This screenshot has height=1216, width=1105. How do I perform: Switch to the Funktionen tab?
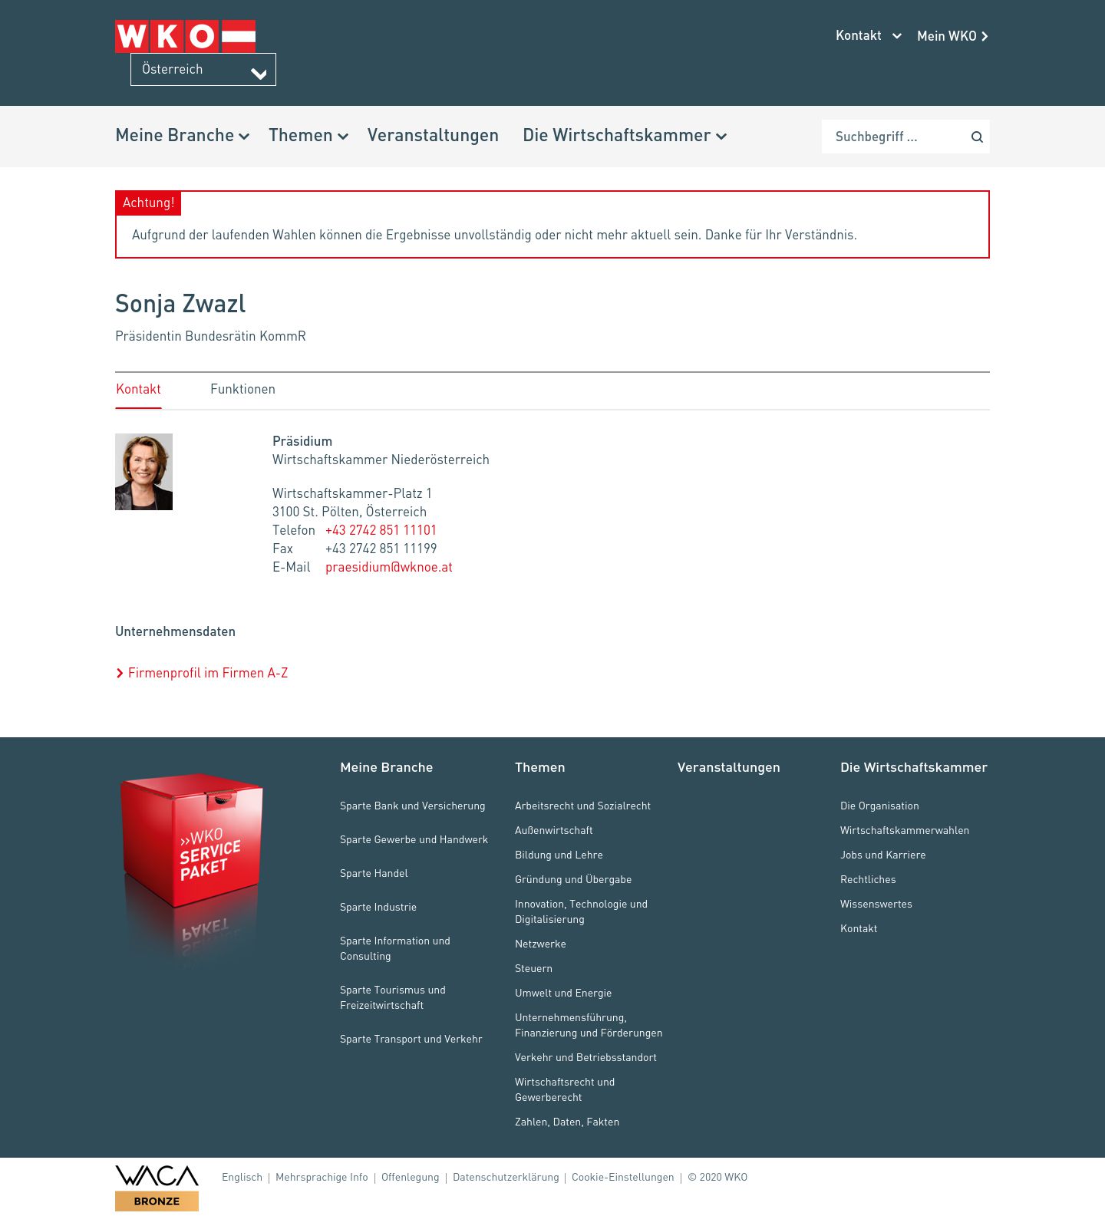[242, 389]
